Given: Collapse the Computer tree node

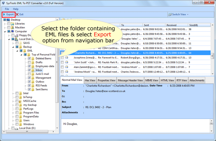Looking at the screenshot, I should (x=5, y=32).
